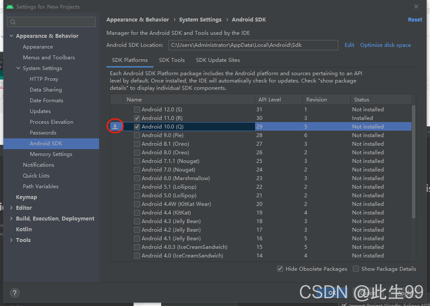430x306 pixels.
Task: Click the Cancel button
Action: 368,293
